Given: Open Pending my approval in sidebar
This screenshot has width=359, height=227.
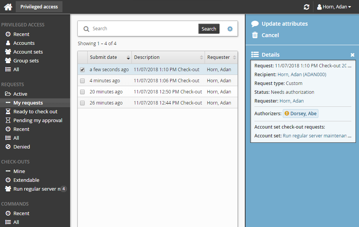Looking at the screenshot, I should (x=38, y=121).
